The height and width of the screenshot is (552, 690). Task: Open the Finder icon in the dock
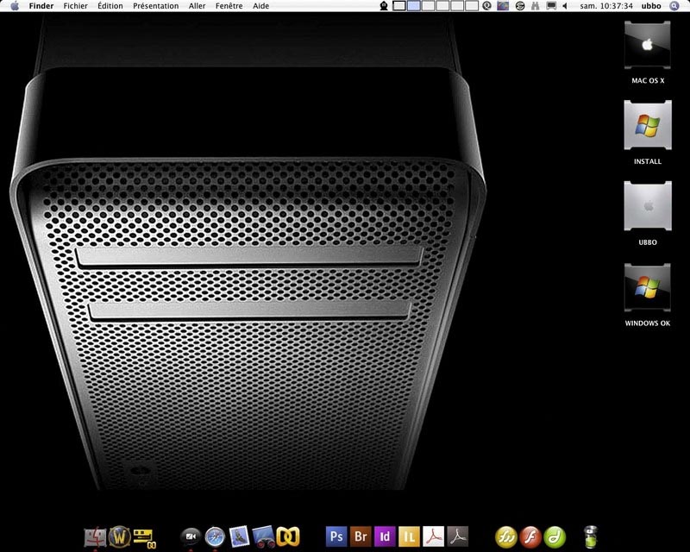(96, 537)
